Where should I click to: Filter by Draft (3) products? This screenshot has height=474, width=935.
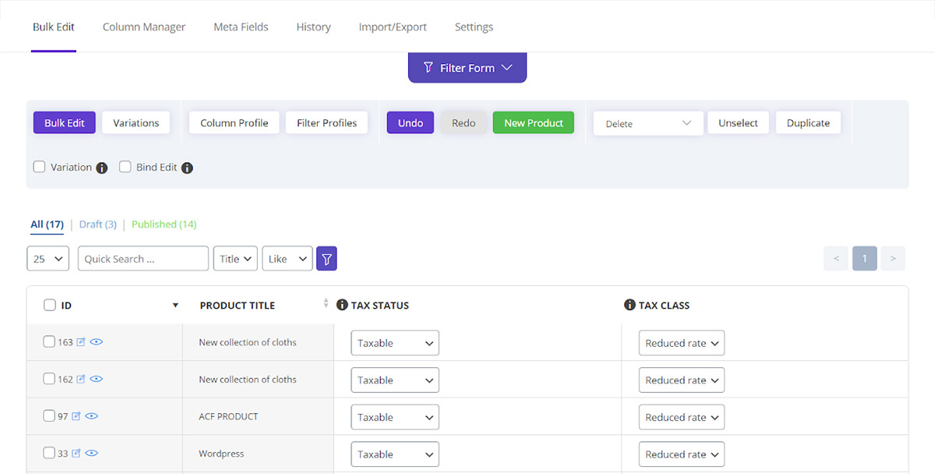click(x=98, y=224)
